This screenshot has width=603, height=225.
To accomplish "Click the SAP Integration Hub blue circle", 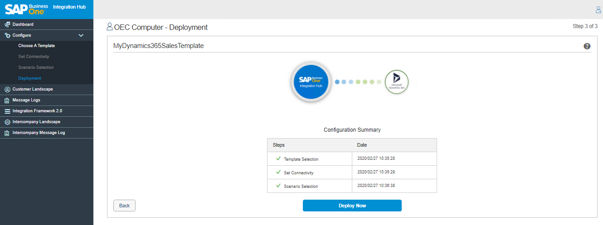I will coord(310,82).
